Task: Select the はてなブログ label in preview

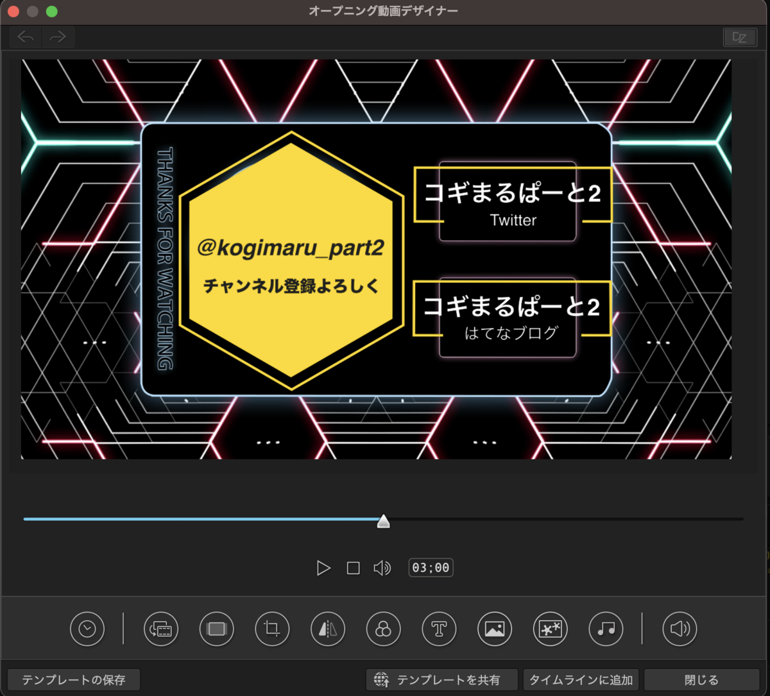Action: click(x=511, y=333)
